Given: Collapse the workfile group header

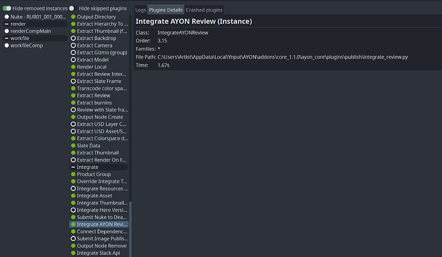Looking at the screenshot, I should 35,38.
